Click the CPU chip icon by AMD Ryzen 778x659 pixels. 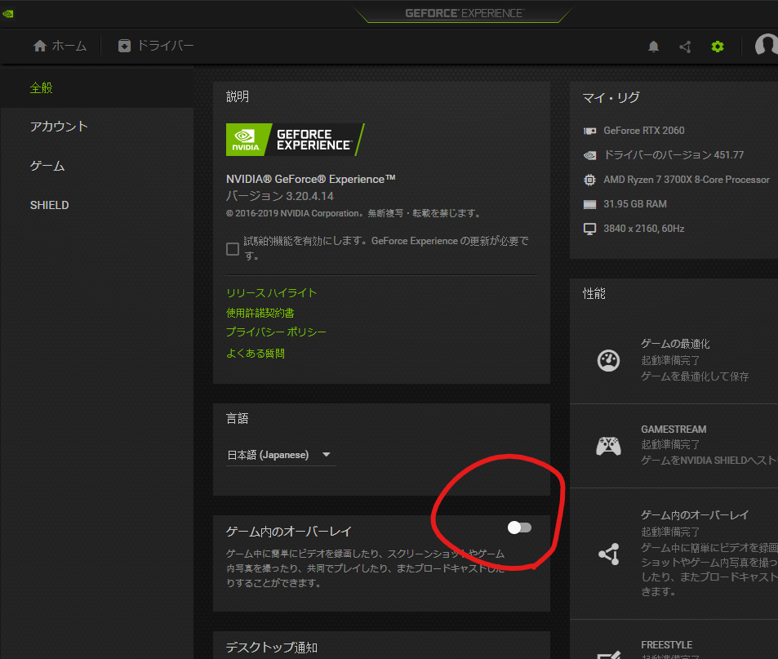coord(589,180)
